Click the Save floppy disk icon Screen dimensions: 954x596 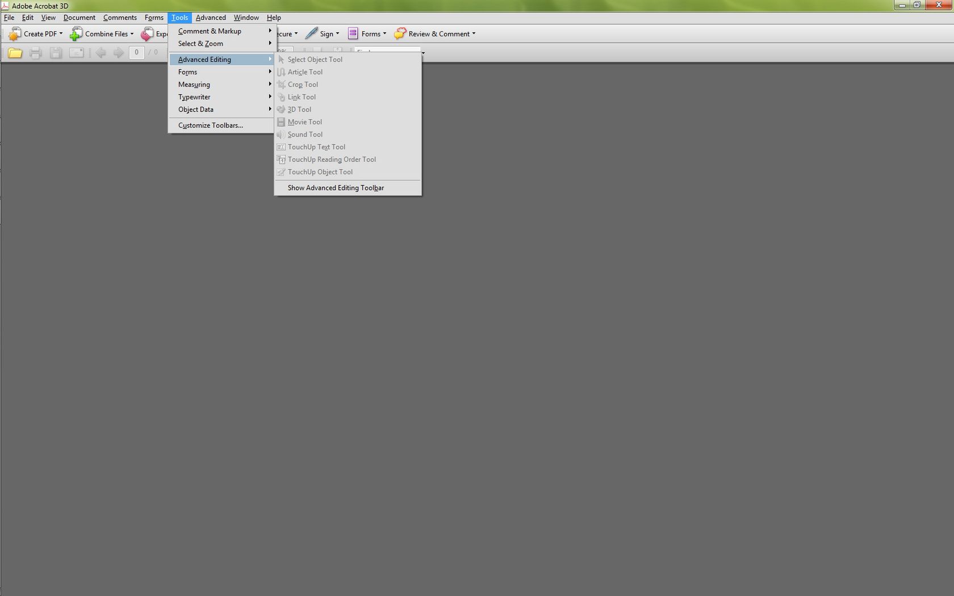[x=56, y=53]
